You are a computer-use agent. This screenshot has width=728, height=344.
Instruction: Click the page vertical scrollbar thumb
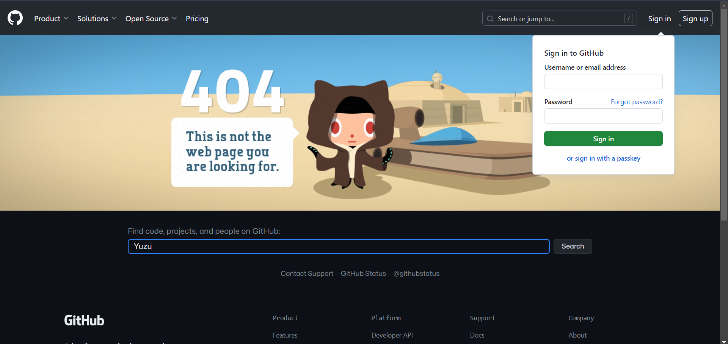[724, 115]
